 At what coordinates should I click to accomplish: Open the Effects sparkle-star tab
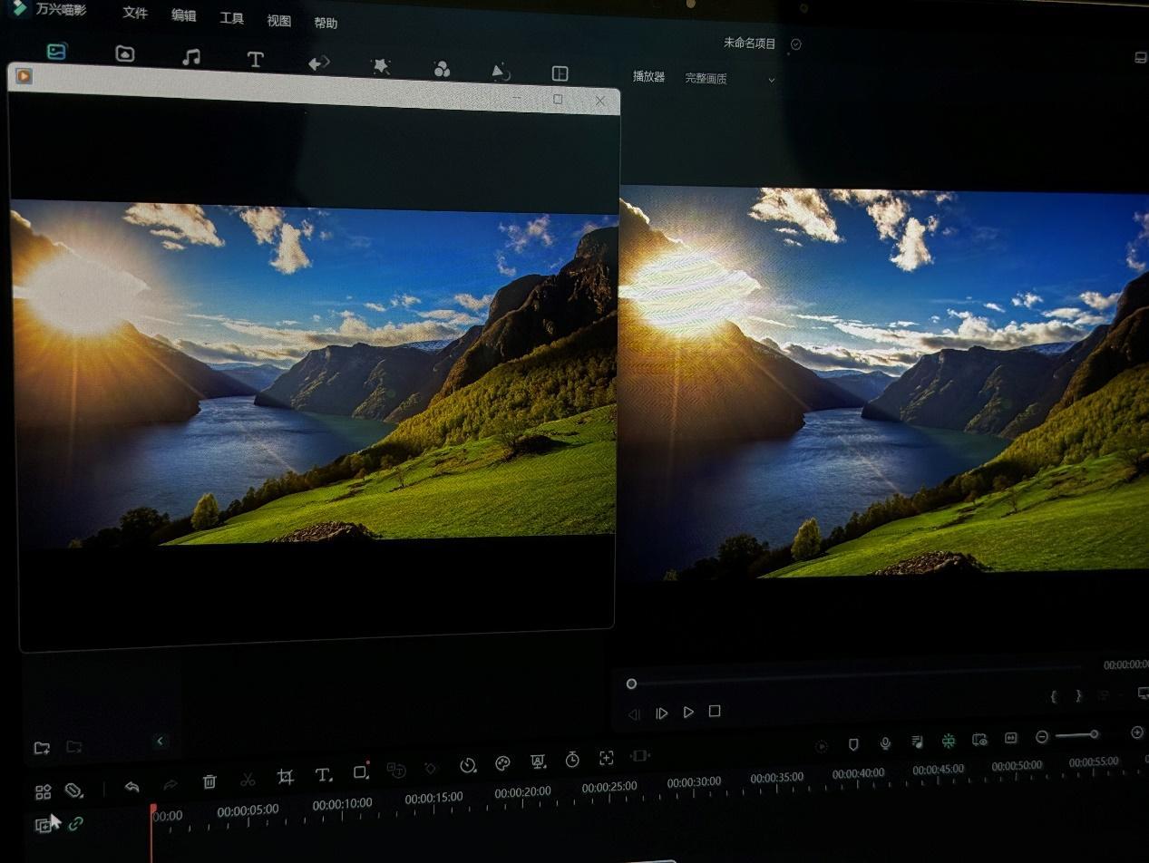(381, 66)
